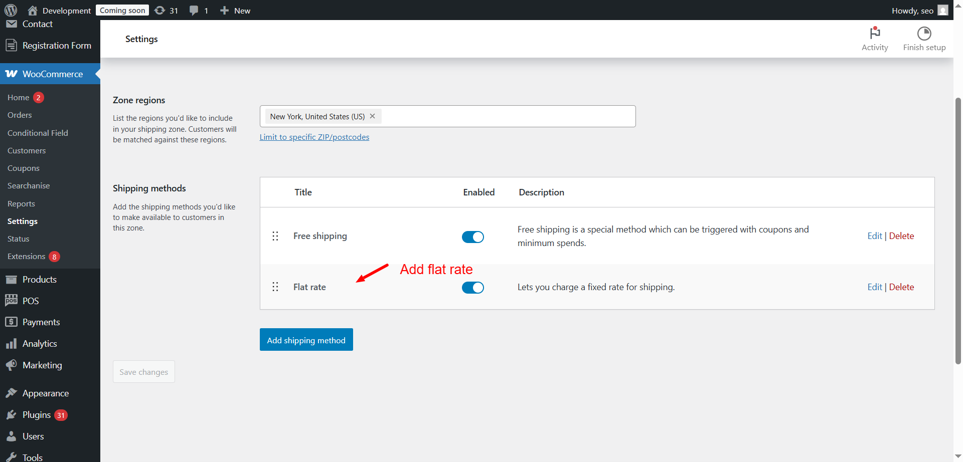
Task: Click the WordPress logo icon
Action: [x=11, y=10]
